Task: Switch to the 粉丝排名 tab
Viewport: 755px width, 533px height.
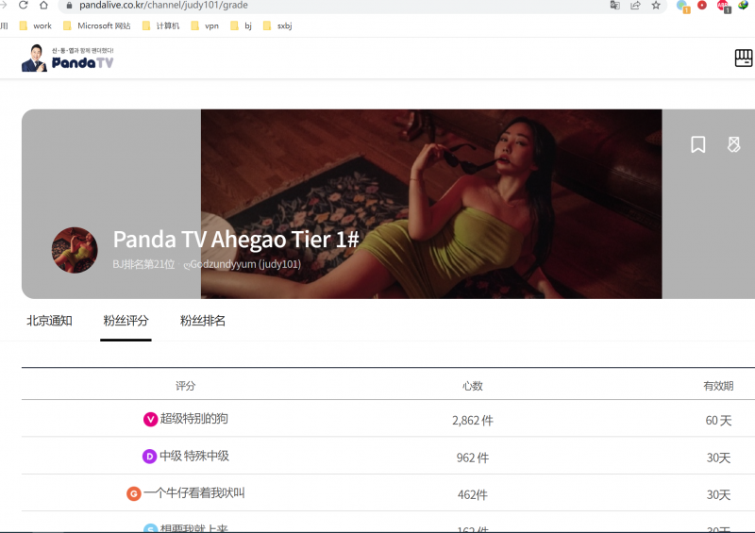Action: tap(203, 321)
